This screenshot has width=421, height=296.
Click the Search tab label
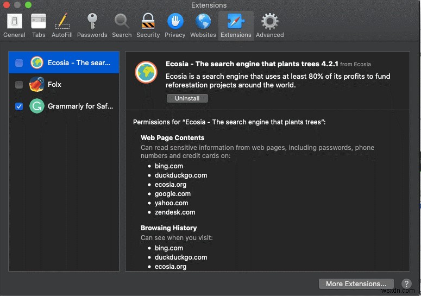pos(122,35)
